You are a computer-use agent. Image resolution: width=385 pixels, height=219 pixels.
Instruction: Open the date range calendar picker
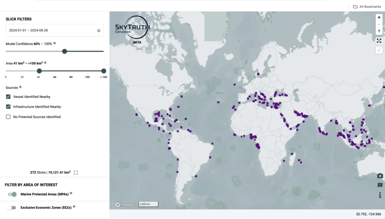point(99,30)
